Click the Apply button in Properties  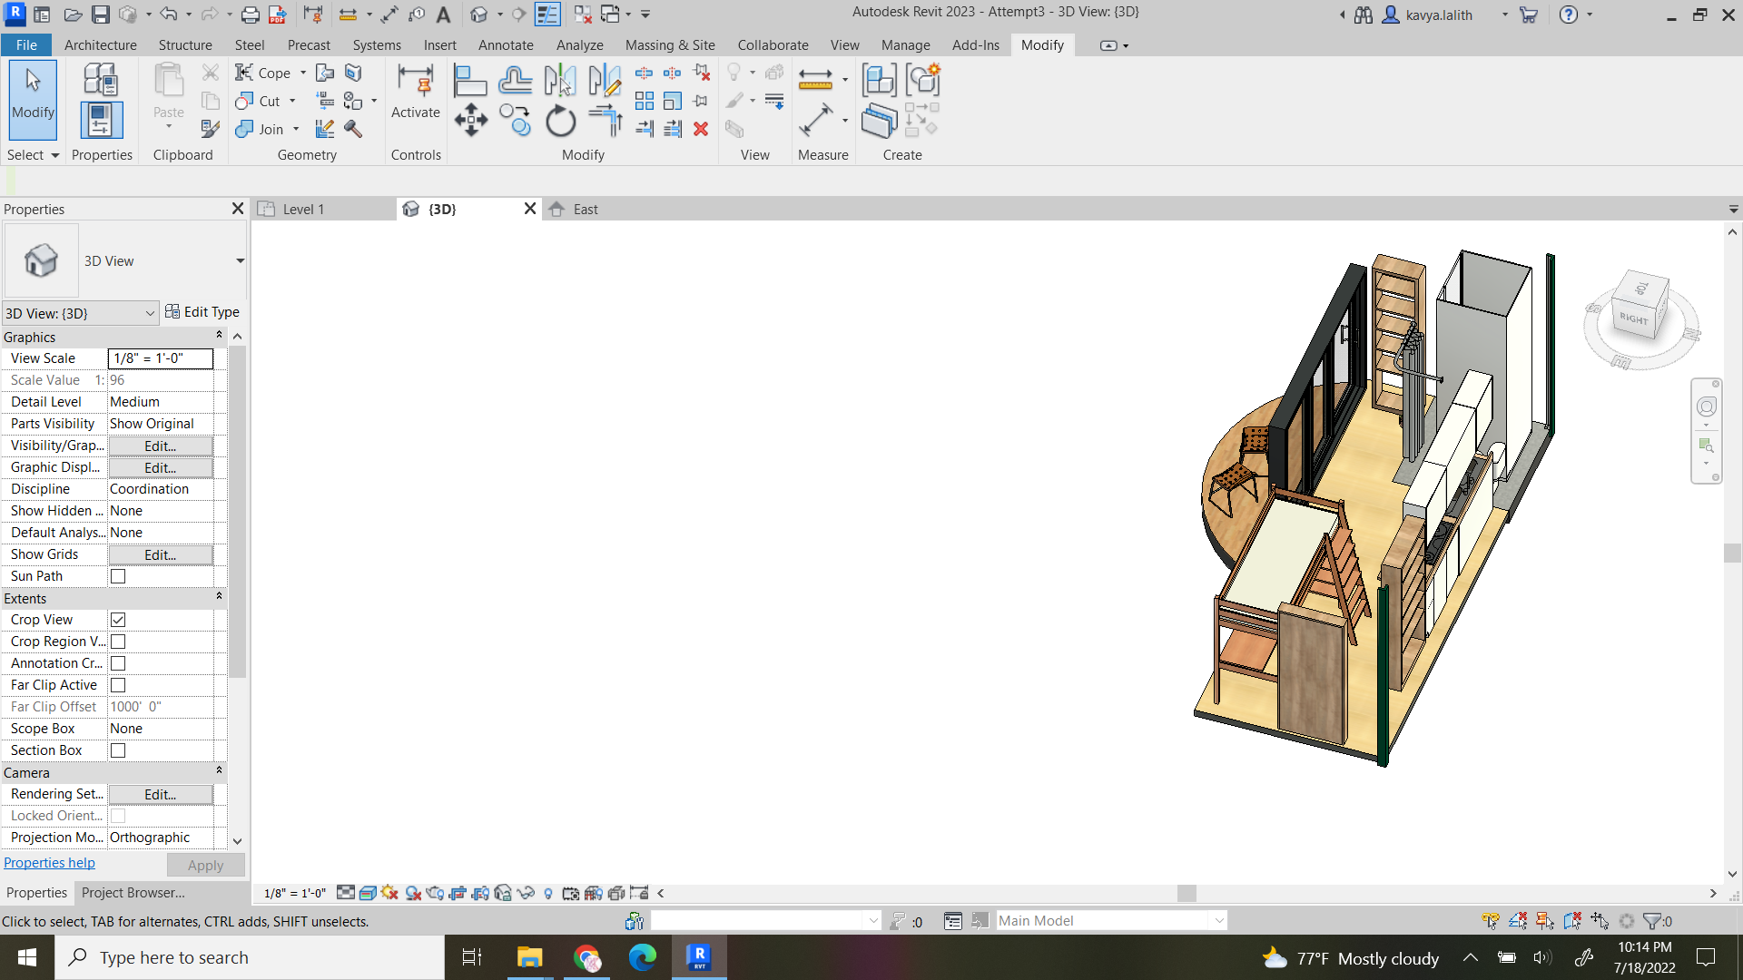[205, 865]
